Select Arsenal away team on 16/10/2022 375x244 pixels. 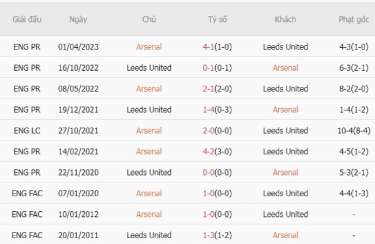[x=285, y=68]
